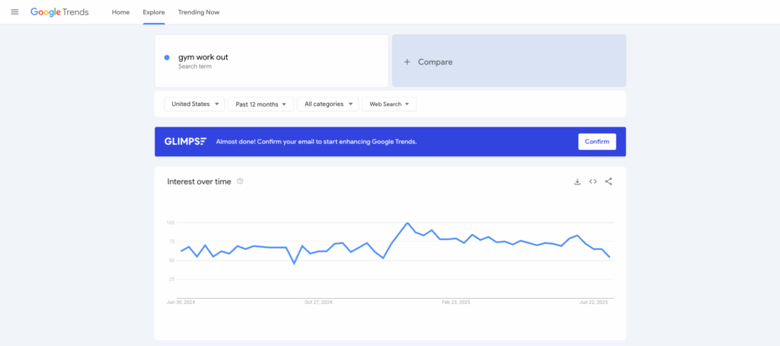Select the Explore tab

(x=154, y=12)
